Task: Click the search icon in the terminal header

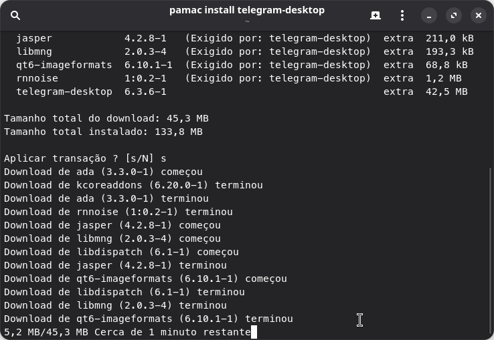Action: (x=16, y=15)
